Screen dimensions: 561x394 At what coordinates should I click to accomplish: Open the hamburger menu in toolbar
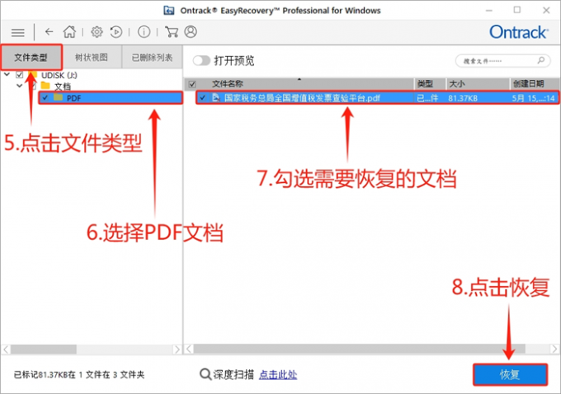pos(18,32)
